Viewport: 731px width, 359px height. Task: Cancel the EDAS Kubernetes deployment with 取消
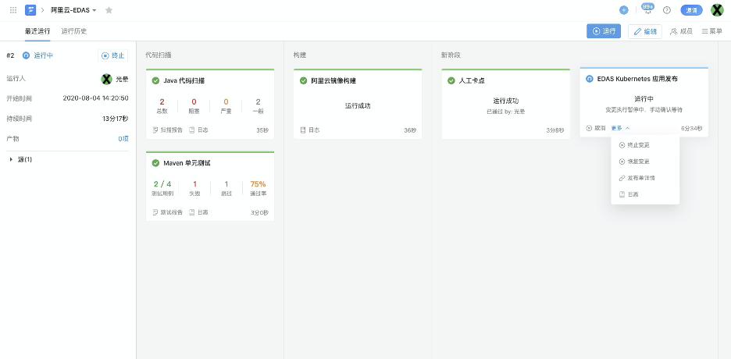(596, 128)
